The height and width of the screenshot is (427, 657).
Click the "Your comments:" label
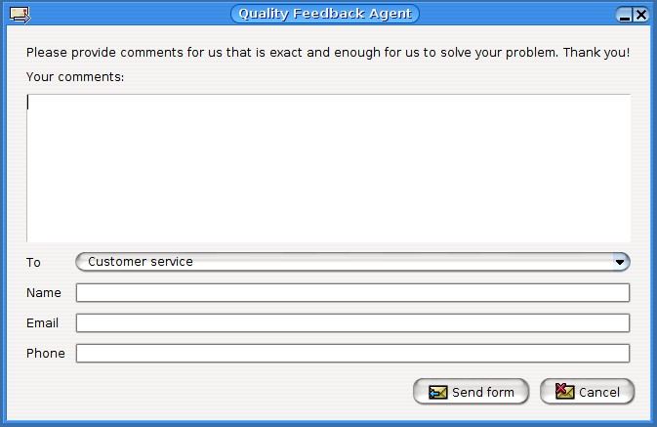75,76
